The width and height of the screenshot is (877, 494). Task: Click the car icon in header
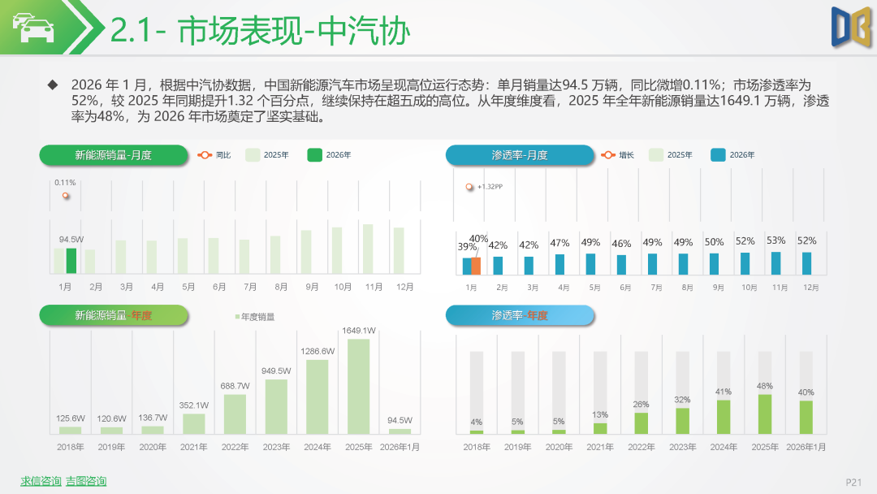click(33, 28)
